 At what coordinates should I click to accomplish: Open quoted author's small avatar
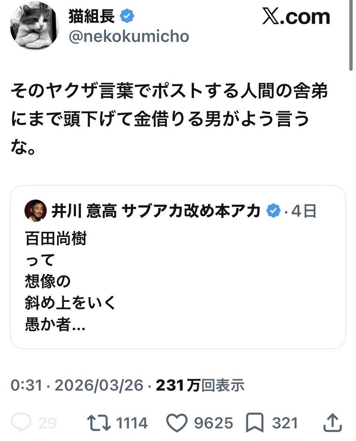click(x=36, y=211)
